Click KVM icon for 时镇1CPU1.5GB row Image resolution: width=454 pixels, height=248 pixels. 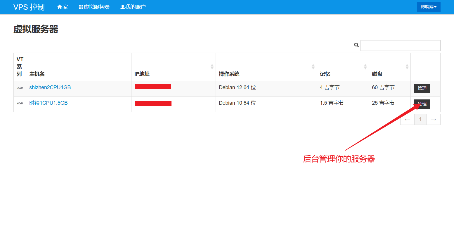(x=20, y=103)
